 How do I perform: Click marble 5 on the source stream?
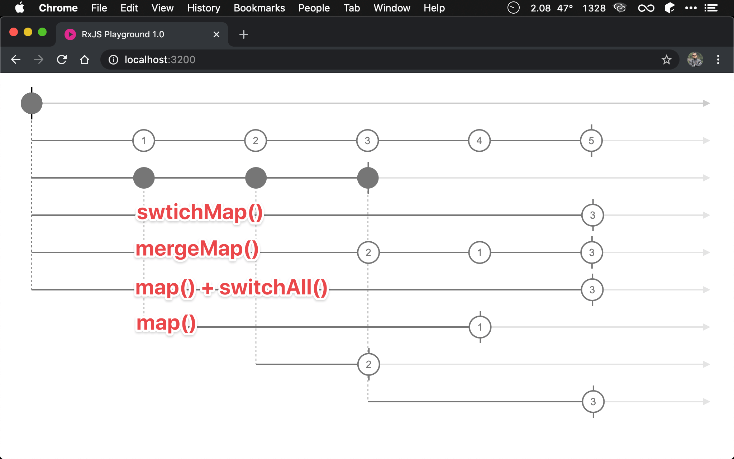pyautogui.click(x=591, y=141)
